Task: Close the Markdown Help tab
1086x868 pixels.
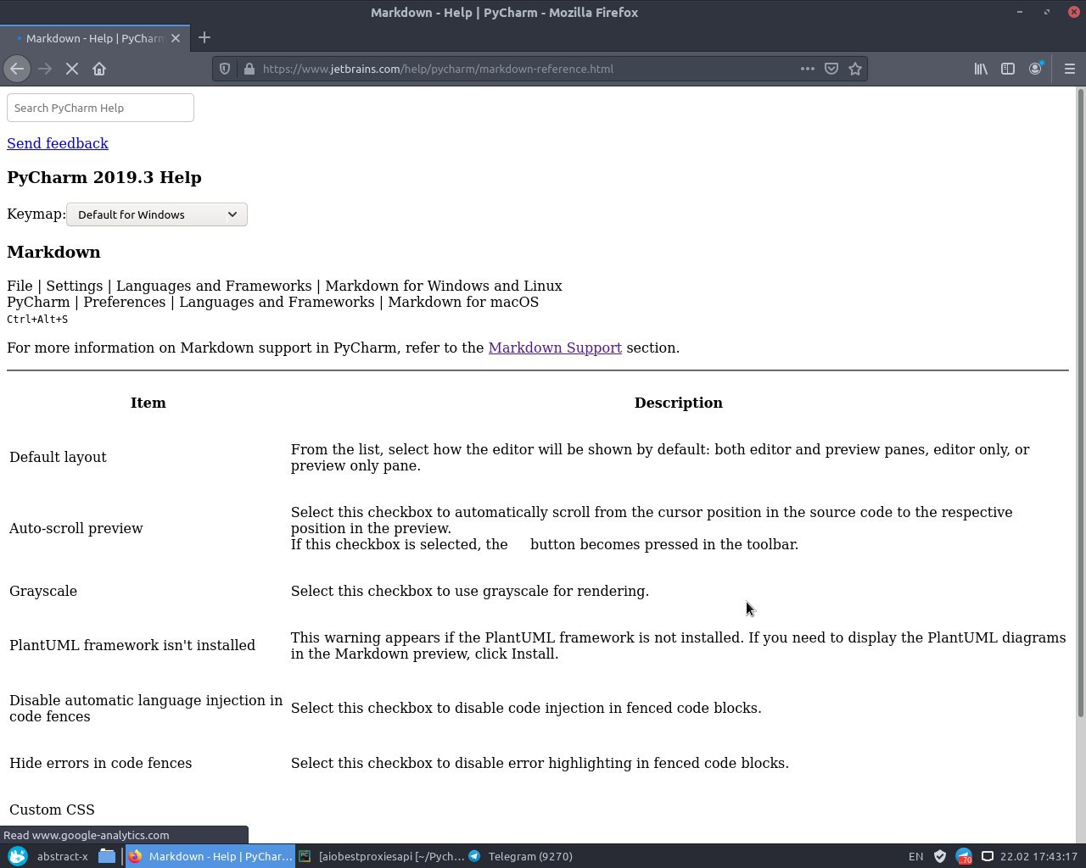Action: tap(176, 38)
